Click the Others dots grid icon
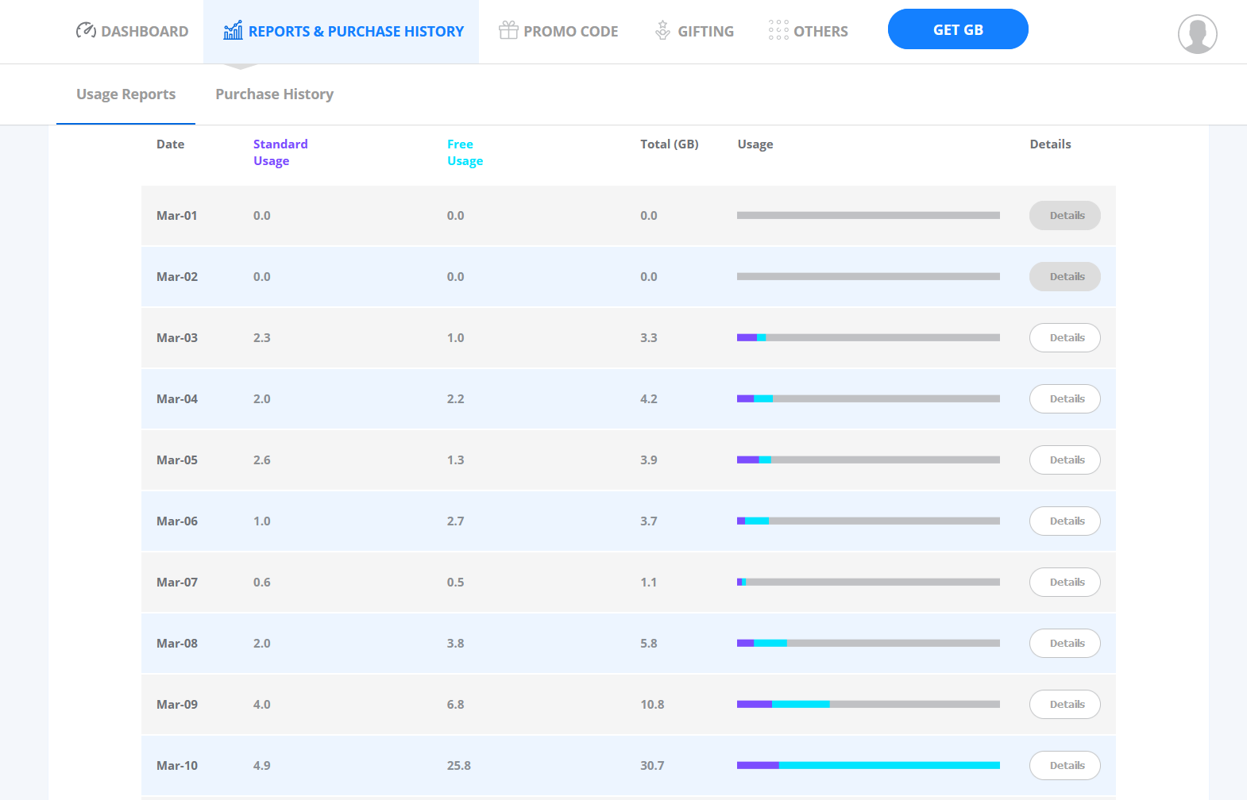Screen dimensions: 1247x800 click(778, 30)
